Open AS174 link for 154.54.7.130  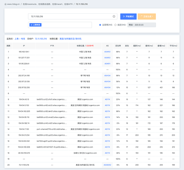[x=107, y=129]
